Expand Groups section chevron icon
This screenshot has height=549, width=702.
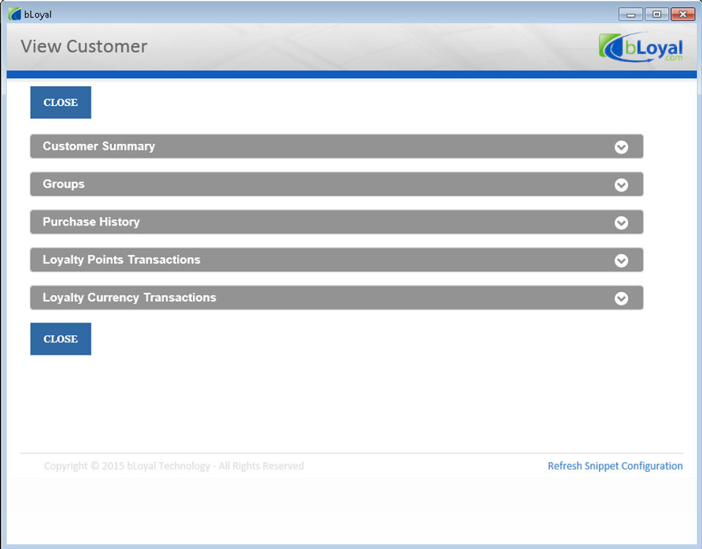click(621, 185)
